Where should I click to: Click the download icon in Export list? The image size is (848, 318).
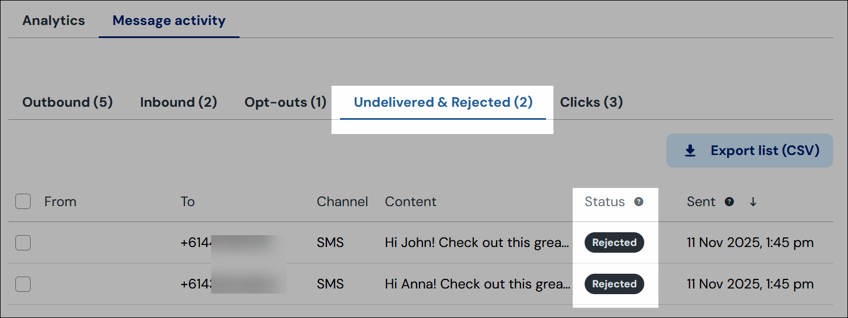[x=690, y=150]
